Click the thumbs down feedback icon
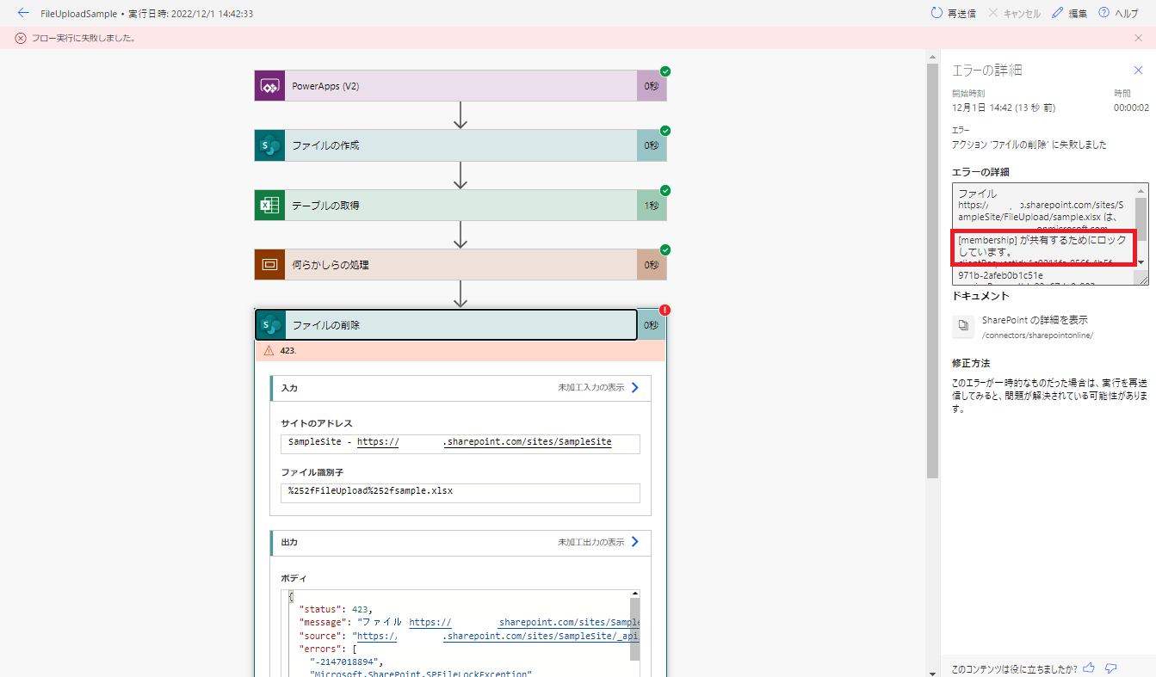Viewport: 1156px width, 677px height. click(1111, 668)
